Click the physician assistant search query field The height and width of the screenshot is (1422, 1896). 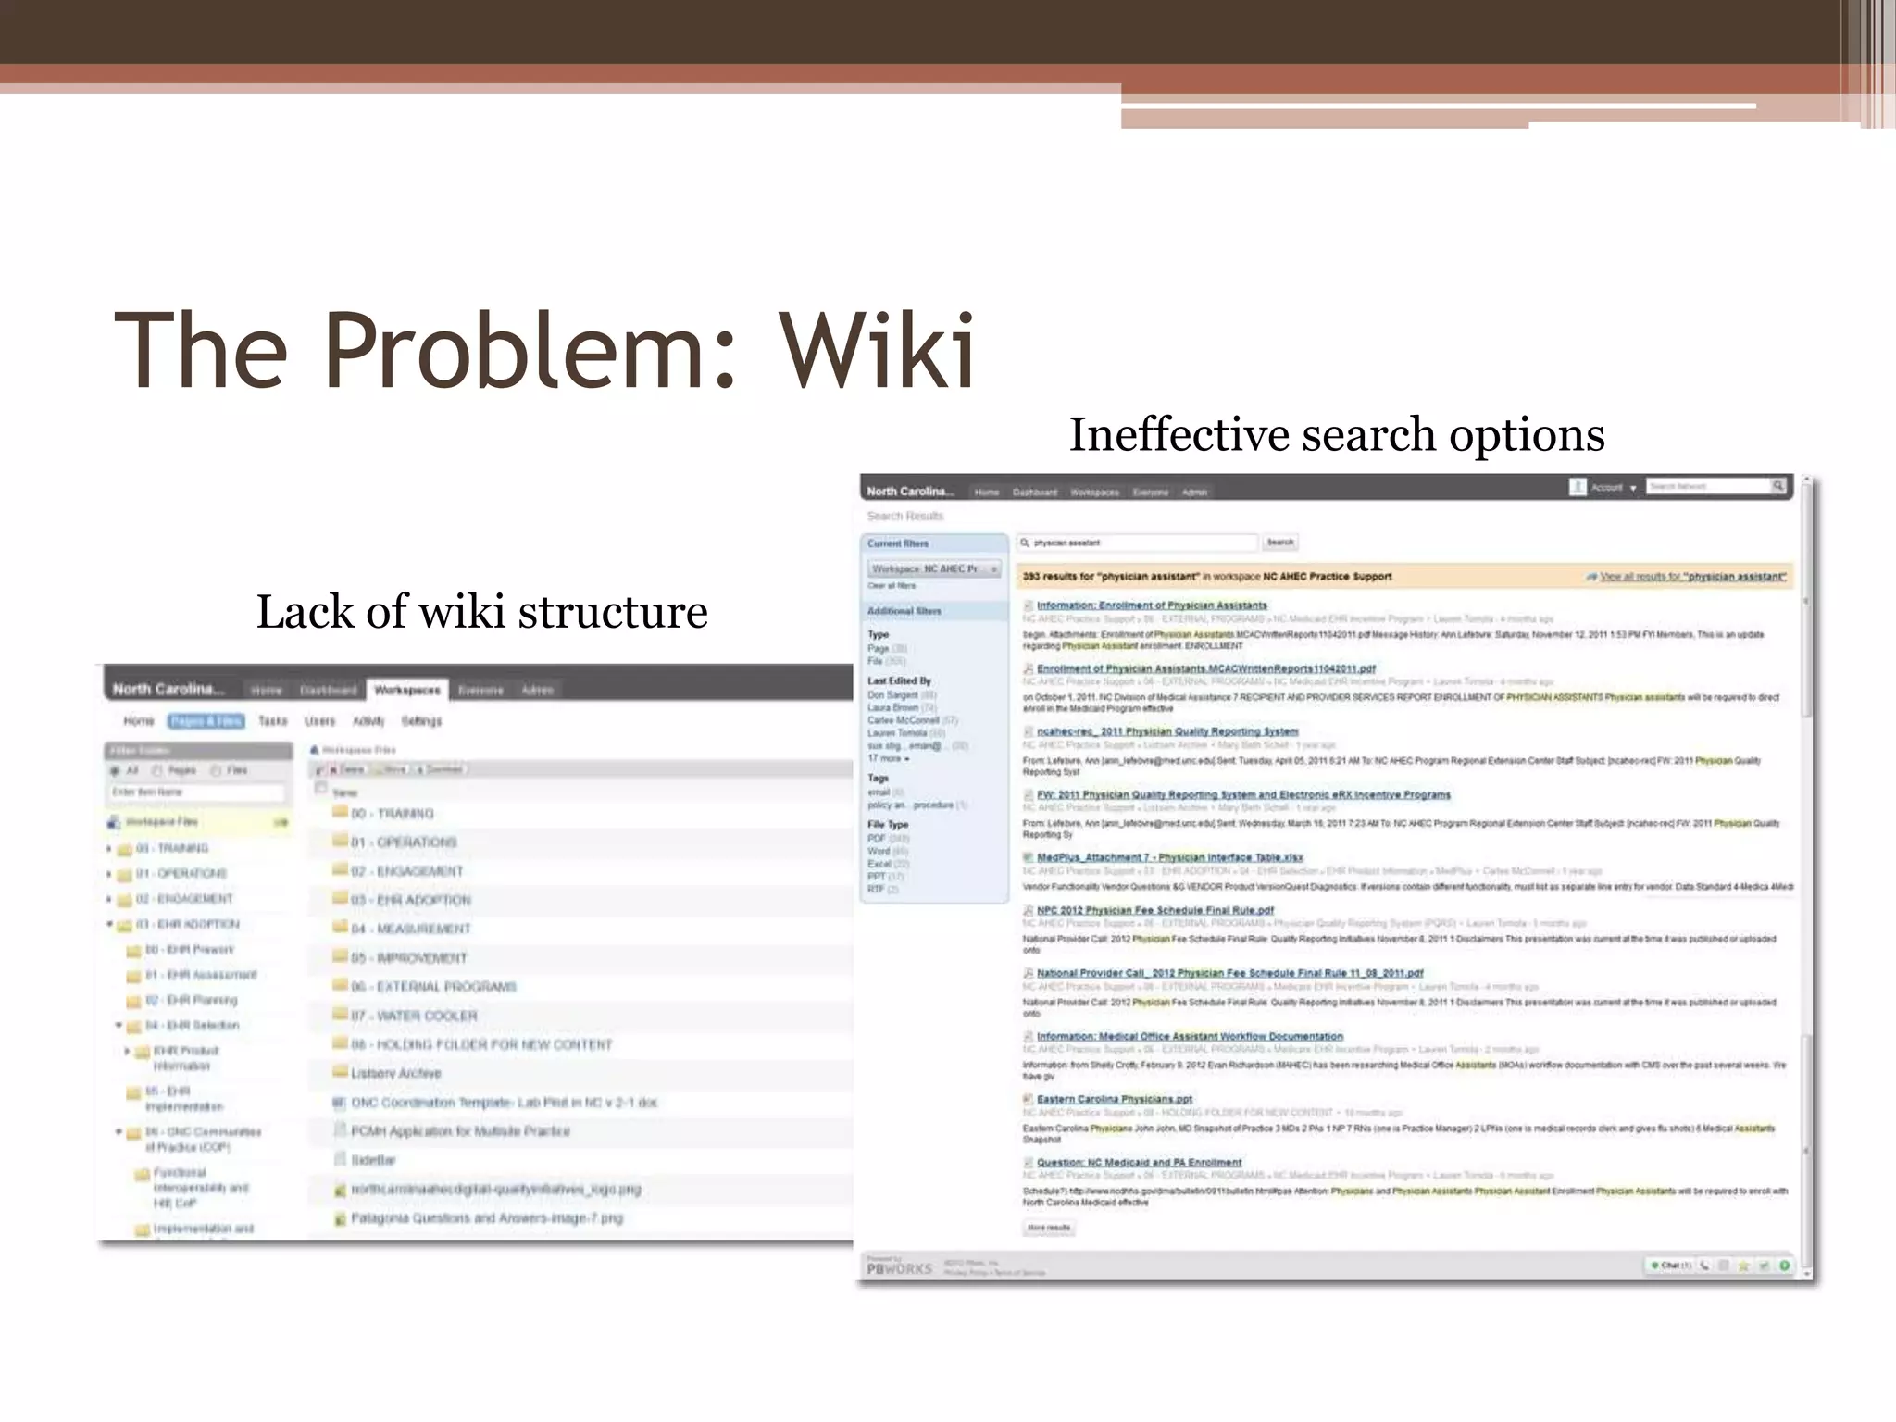(1138, 543)
